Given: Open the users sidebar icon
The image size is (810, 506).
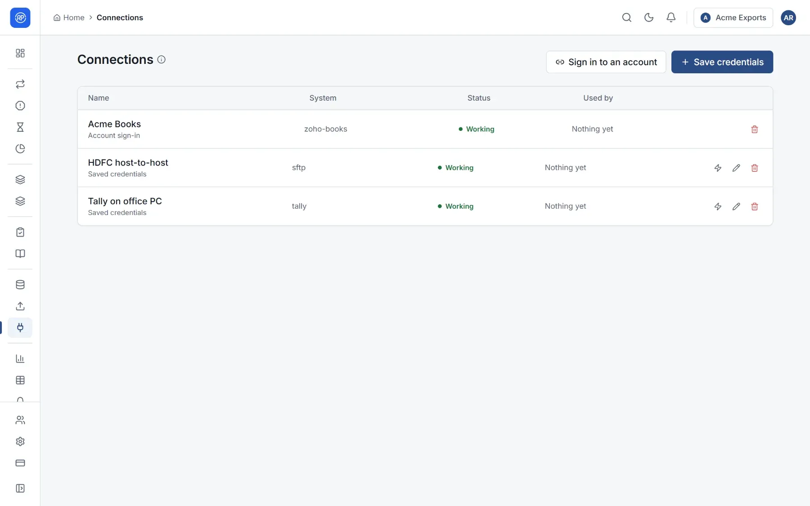Looking at the screenshot, I should 20,420.
